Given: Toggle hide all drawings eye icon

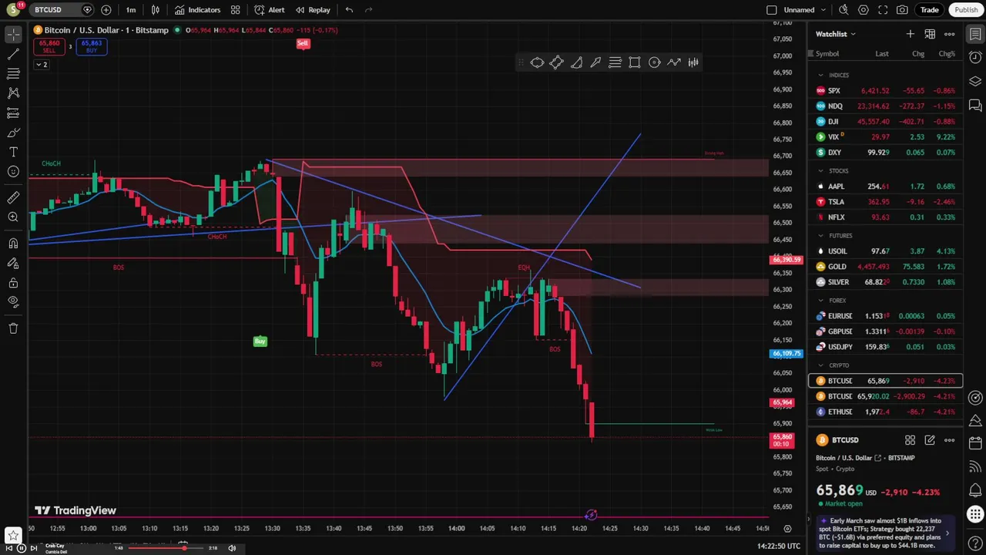Looking at the screenshot, I should pos(13,301).
